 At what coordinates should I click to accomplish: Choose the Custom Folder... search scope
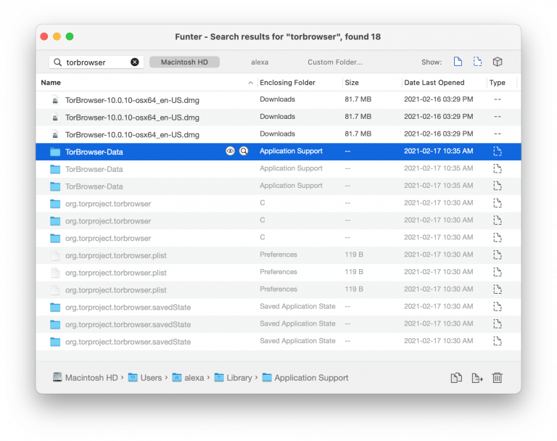(335, 62)
